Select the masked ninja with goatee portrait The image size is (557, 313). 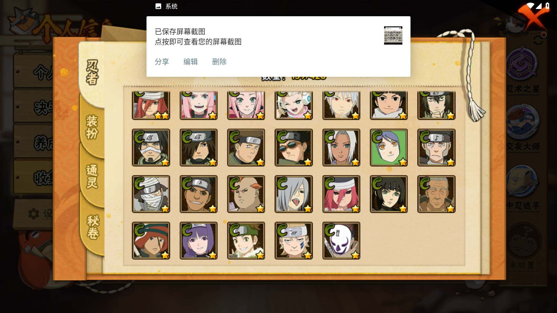pyautogui.click(x=151, y=148)
